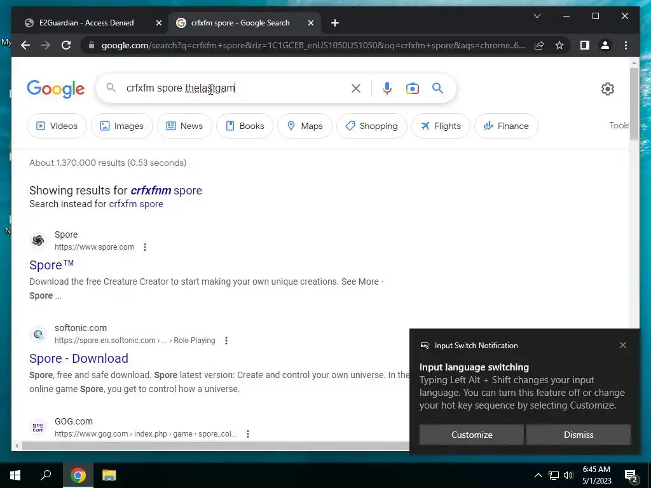The width and height of the screenshot is (651, 488).
Task: Close the Input Switch Notification popup
Action: pos(623,345)
